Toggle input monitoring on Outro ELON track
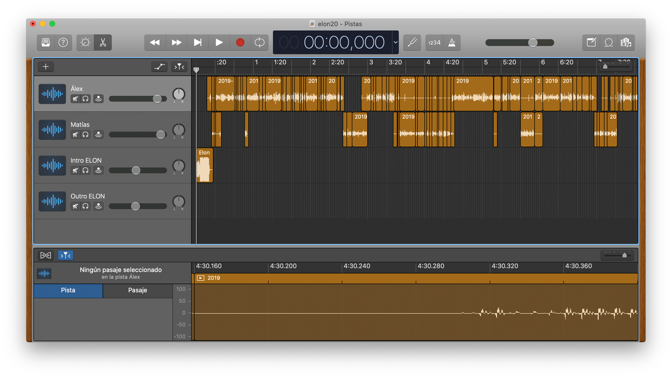This screenshot has height=378, width=672. pos(99,206)
